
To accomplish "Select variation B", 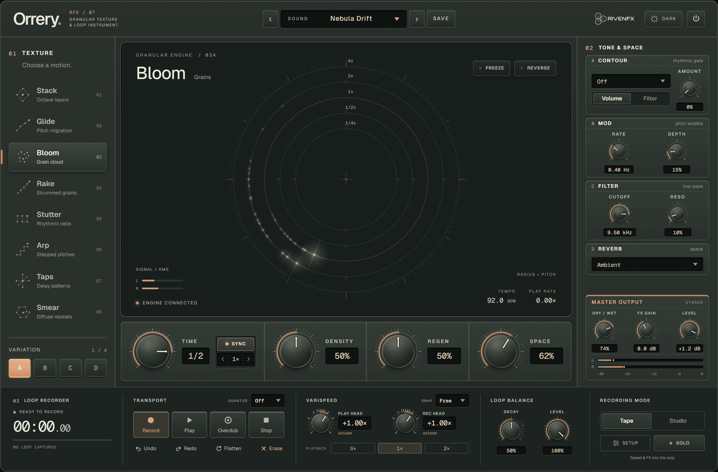I will [x=45, y=368].
